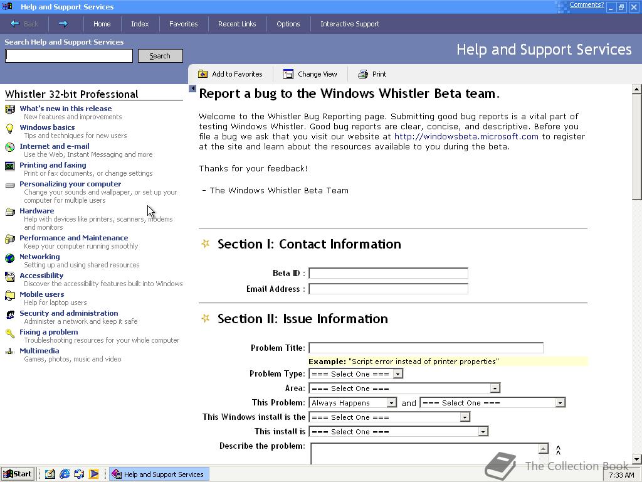Click the Forward arrow in navigation bar

click(63, 24)
